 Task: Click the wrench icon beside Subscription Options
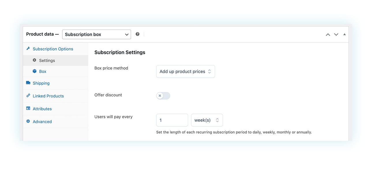pos(28,49)
